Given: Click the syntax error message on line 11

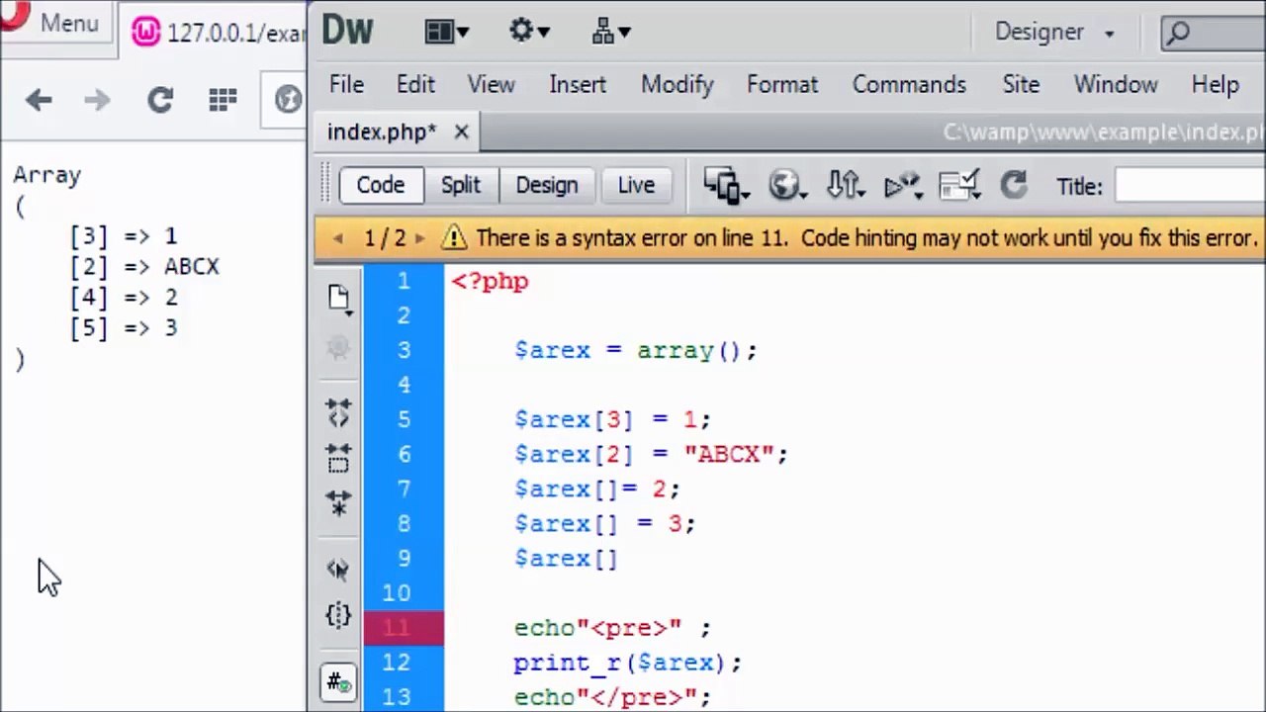Looking at the screenshot, I should [866, 238].
